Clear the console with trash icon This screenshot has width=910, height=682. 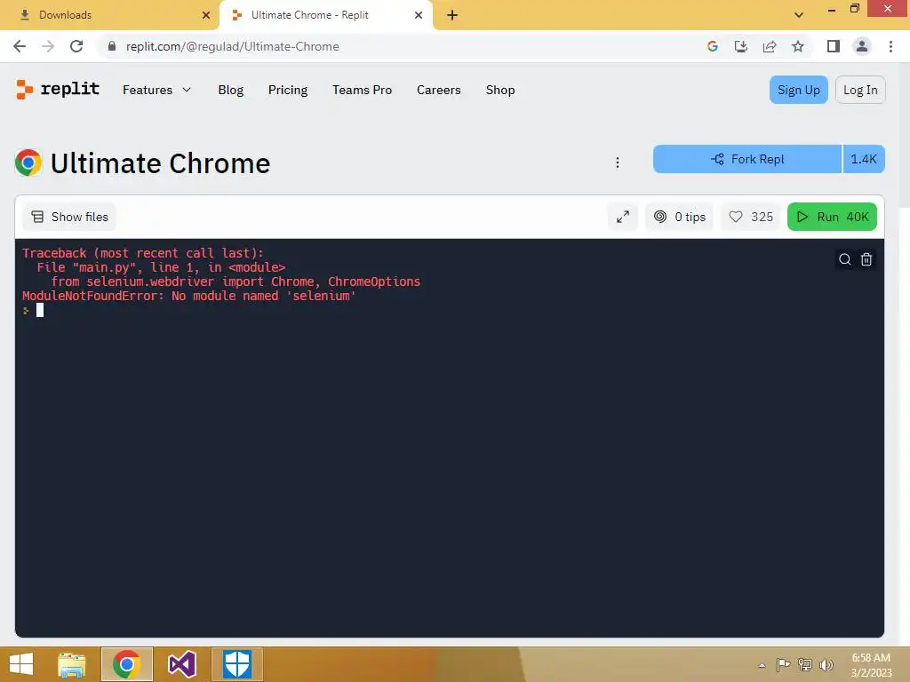point(866,259)
